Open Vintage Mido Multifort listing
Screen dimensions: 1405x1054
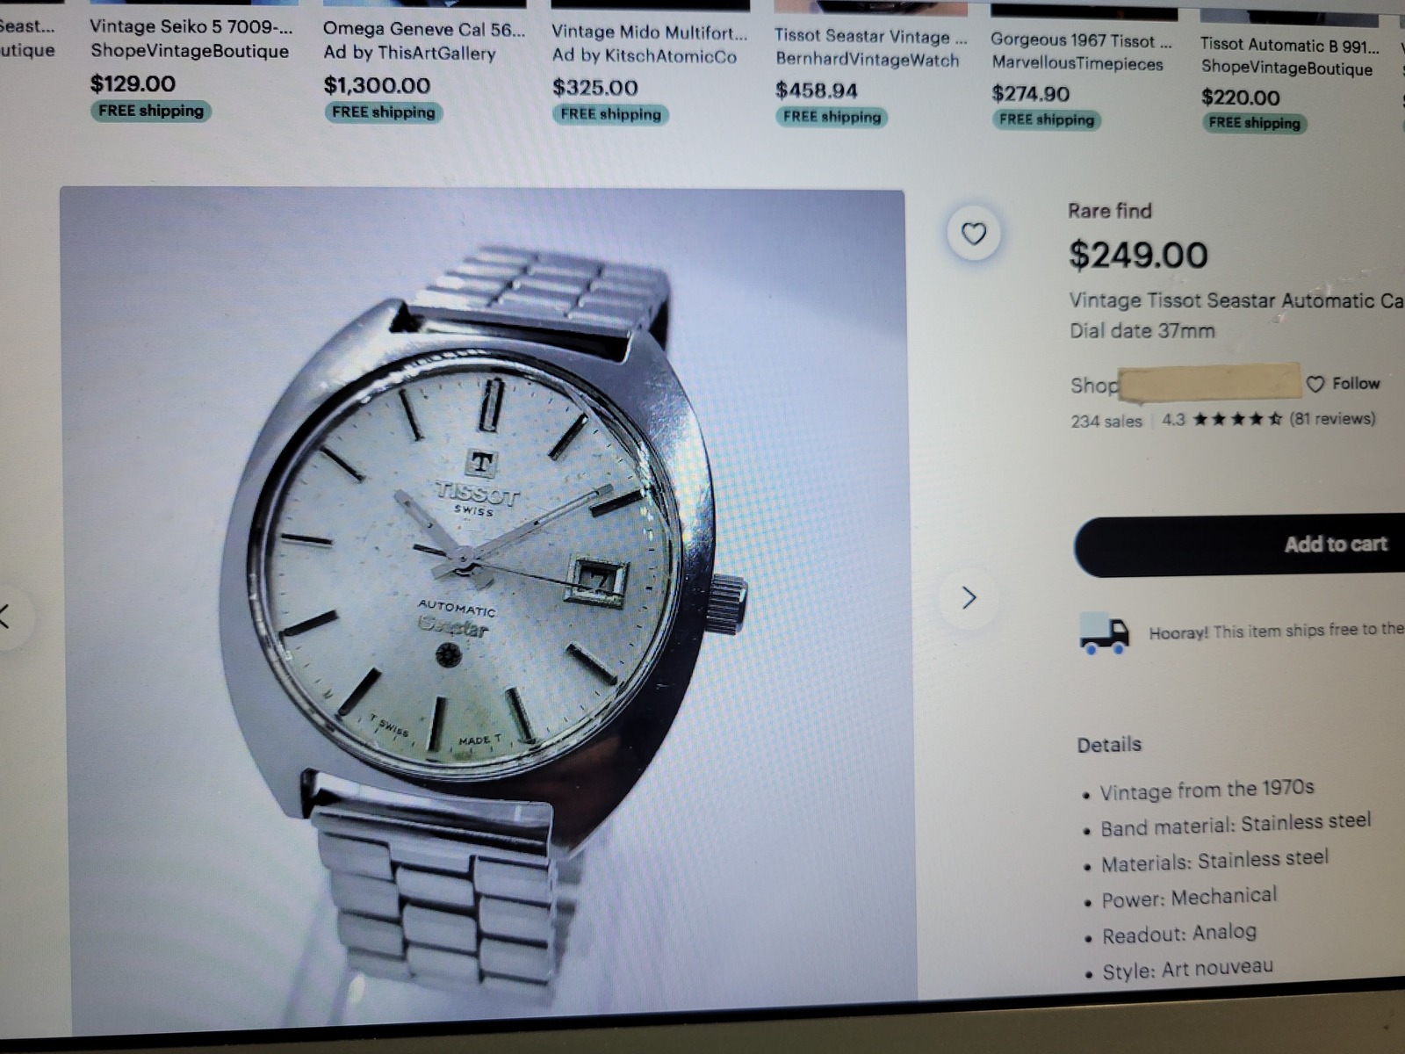coord(649,33)
